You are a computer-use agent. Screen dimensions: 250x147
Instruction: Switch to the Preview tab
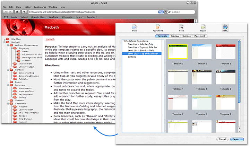point(175,36)
